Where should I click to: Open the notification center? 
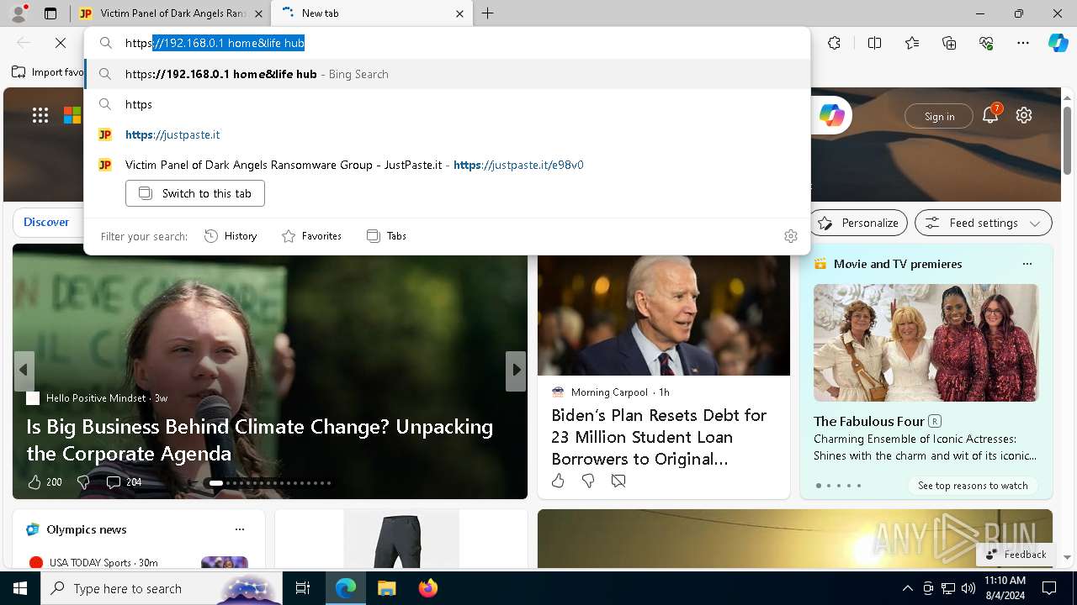(1049, 588)
